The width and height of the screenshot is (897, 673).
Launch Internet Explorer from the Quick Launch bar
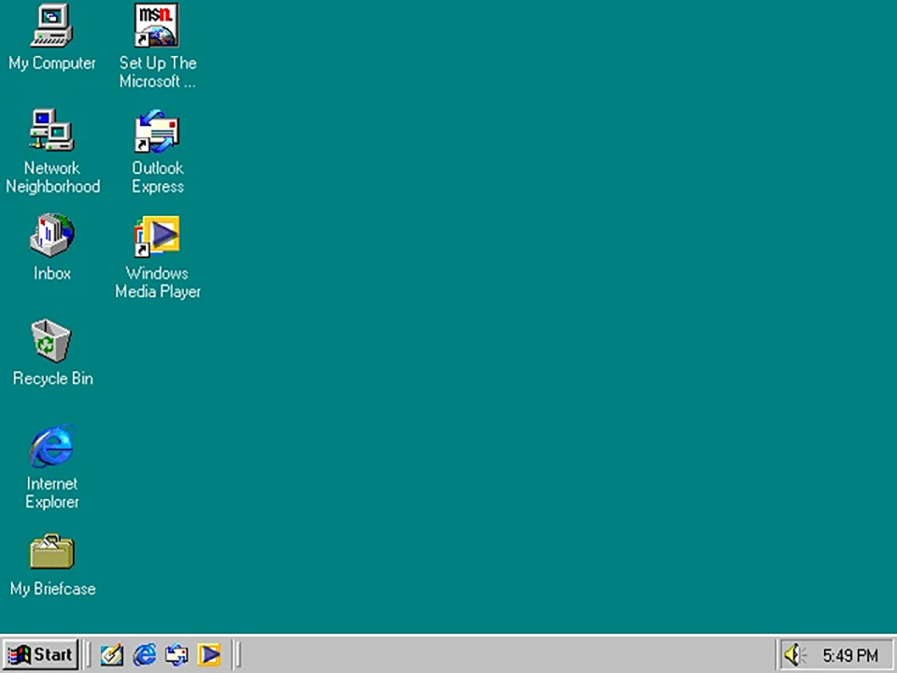[x=144, y=654]
